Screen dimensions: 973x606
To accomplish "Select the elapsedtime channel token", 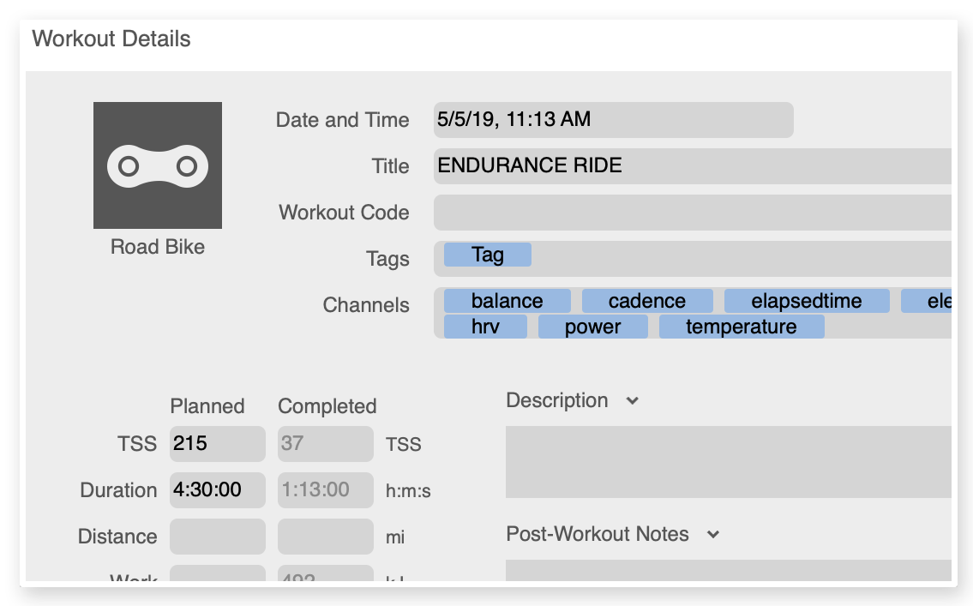I will click(x=807, y=301).
